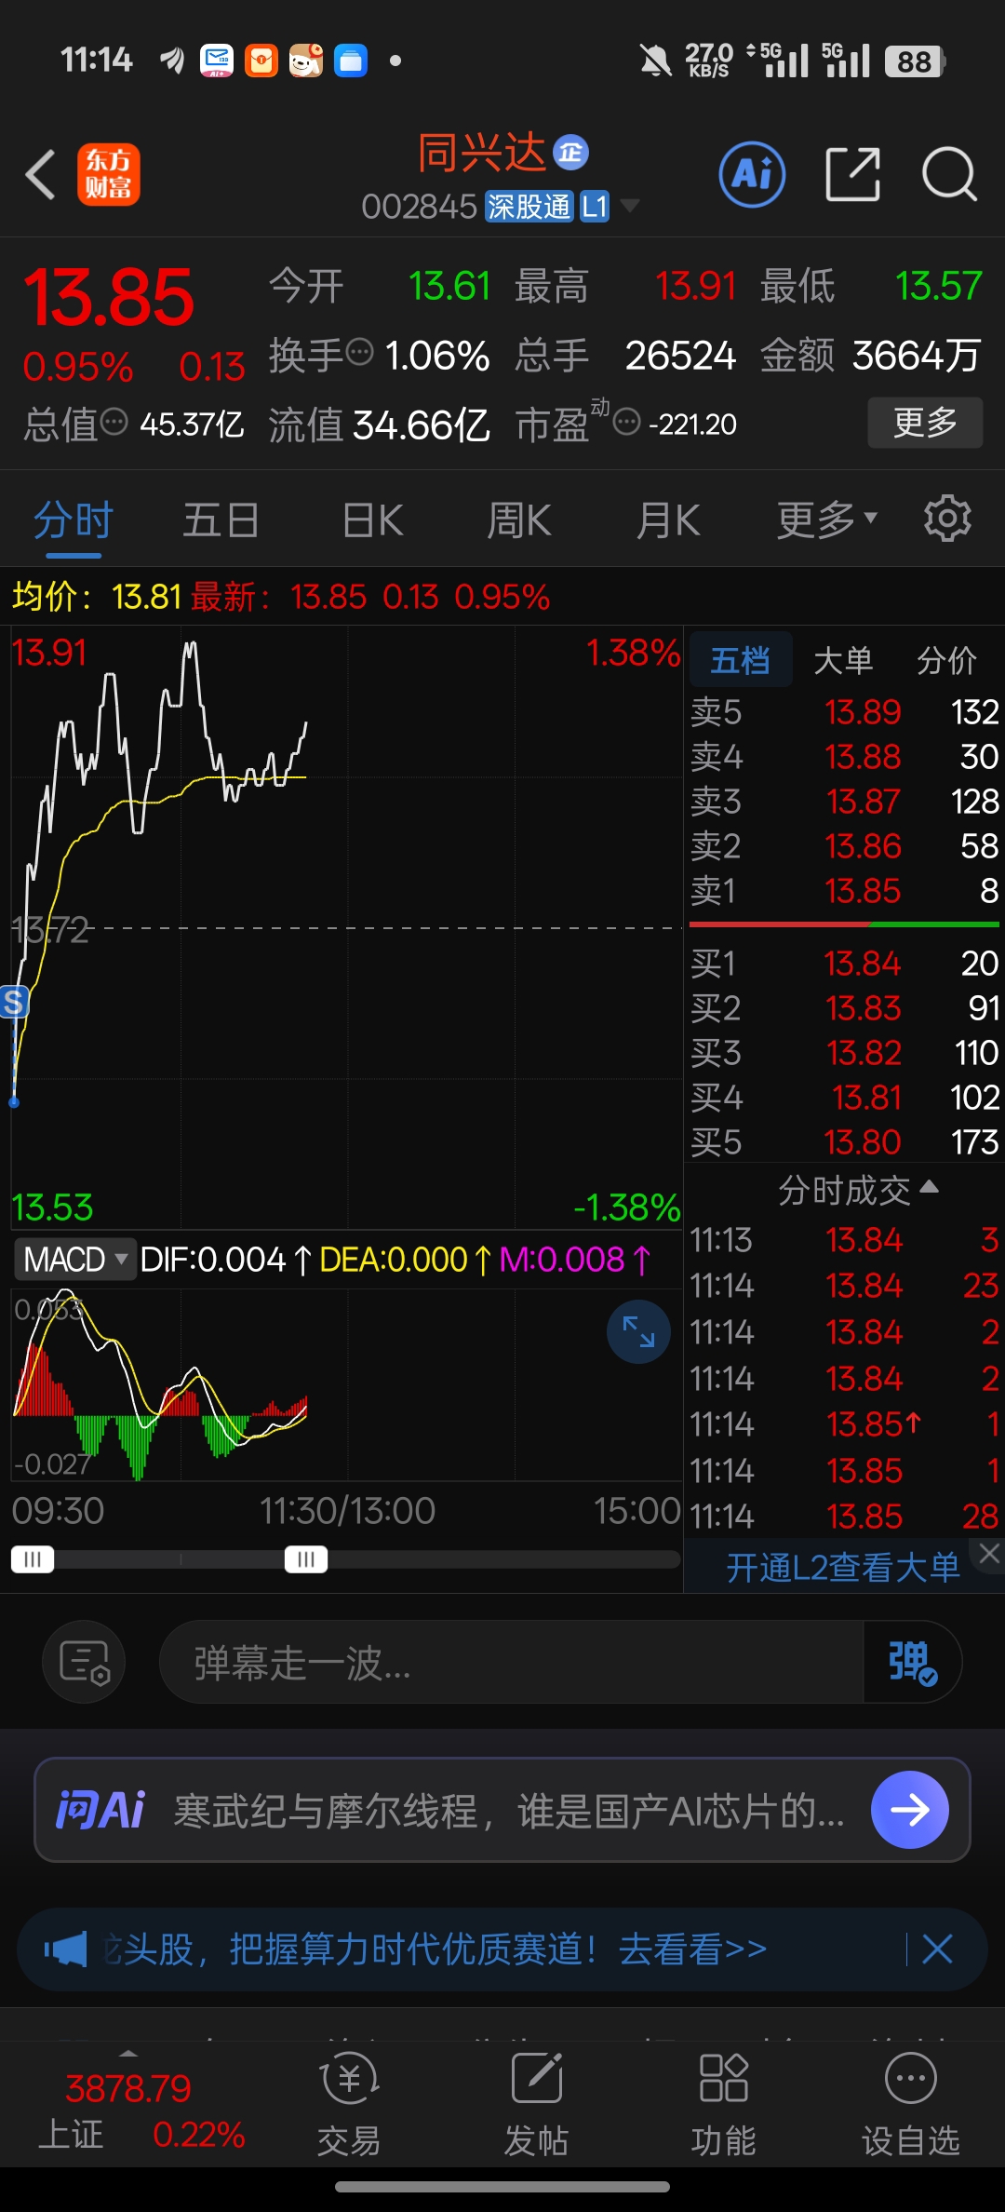Tap the 卖3 13.87 order row
This screenshot has width=1005, height=2212.
coord(844,802)
